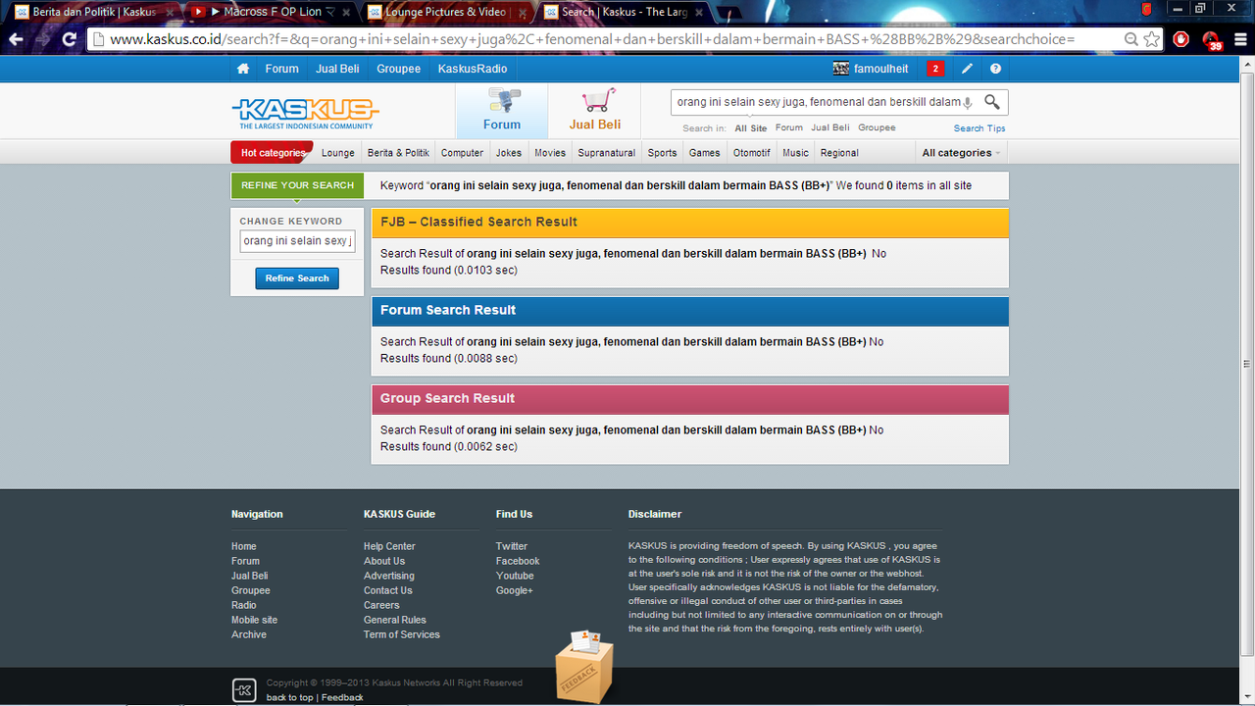The image size is (1255, 706).
Task: Click the KASKUS logo
Action: click(305, 113)
